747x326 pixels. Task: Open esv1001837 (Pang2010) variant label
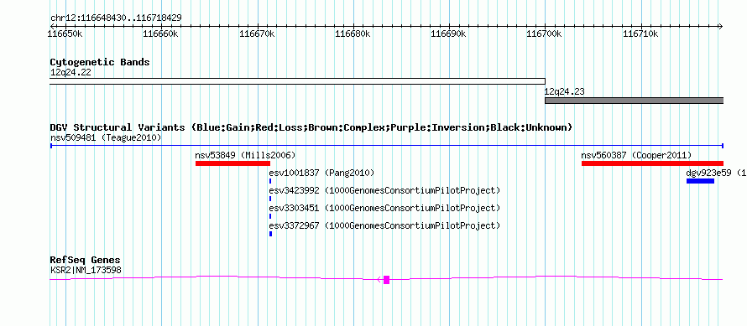(321, 173)
